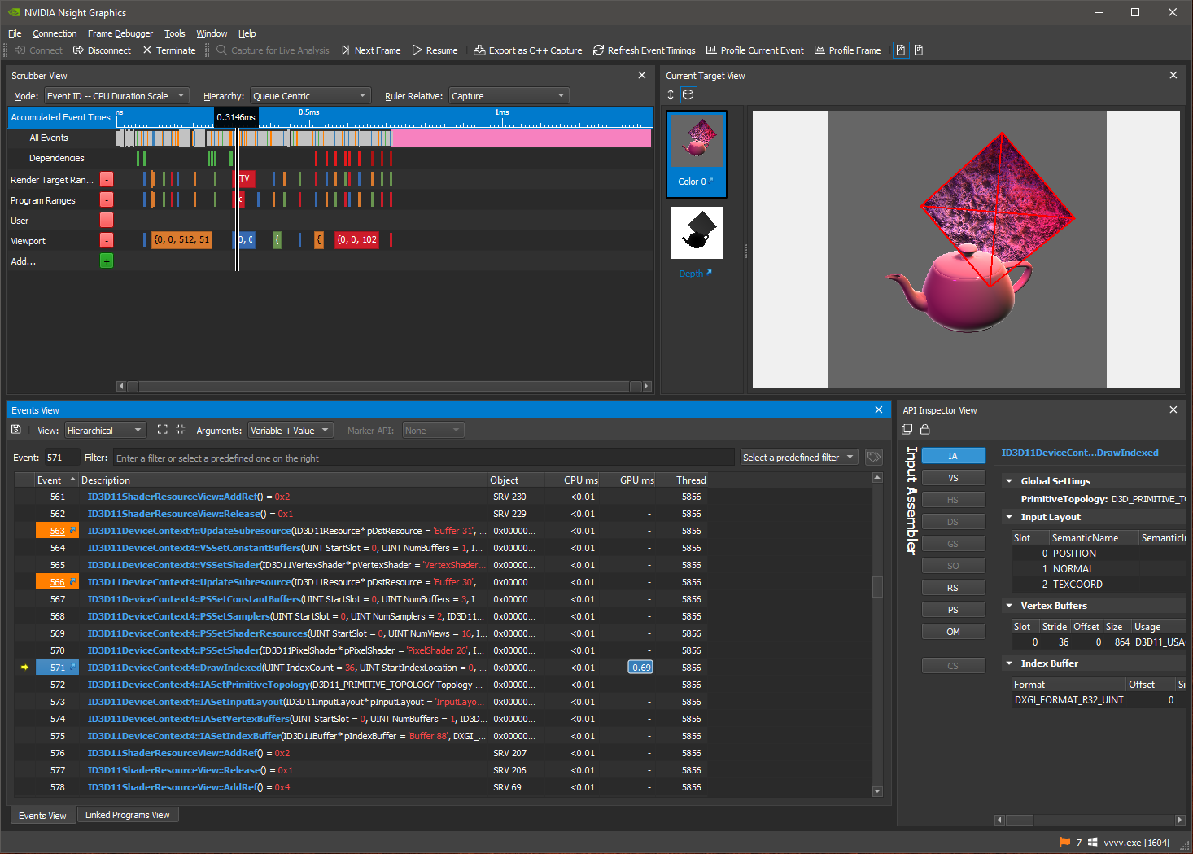Open the Mode dropdown
Image resolution: width=1193 pixels, height=854 pixels.
point(116,96)
